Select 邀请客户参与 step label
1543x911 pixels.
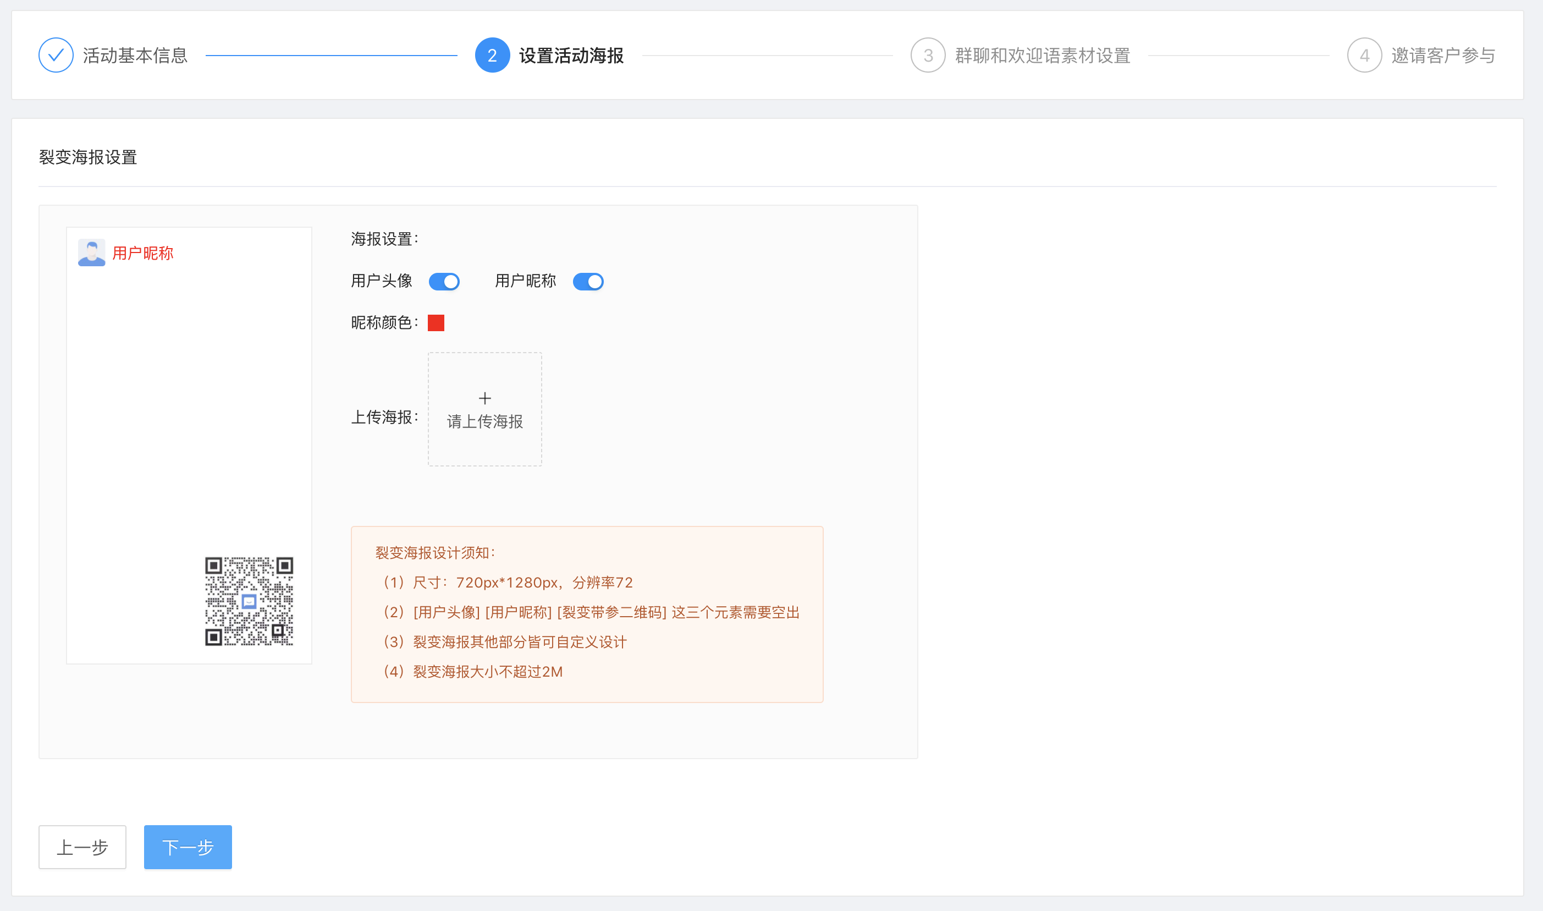point(1443,56)
